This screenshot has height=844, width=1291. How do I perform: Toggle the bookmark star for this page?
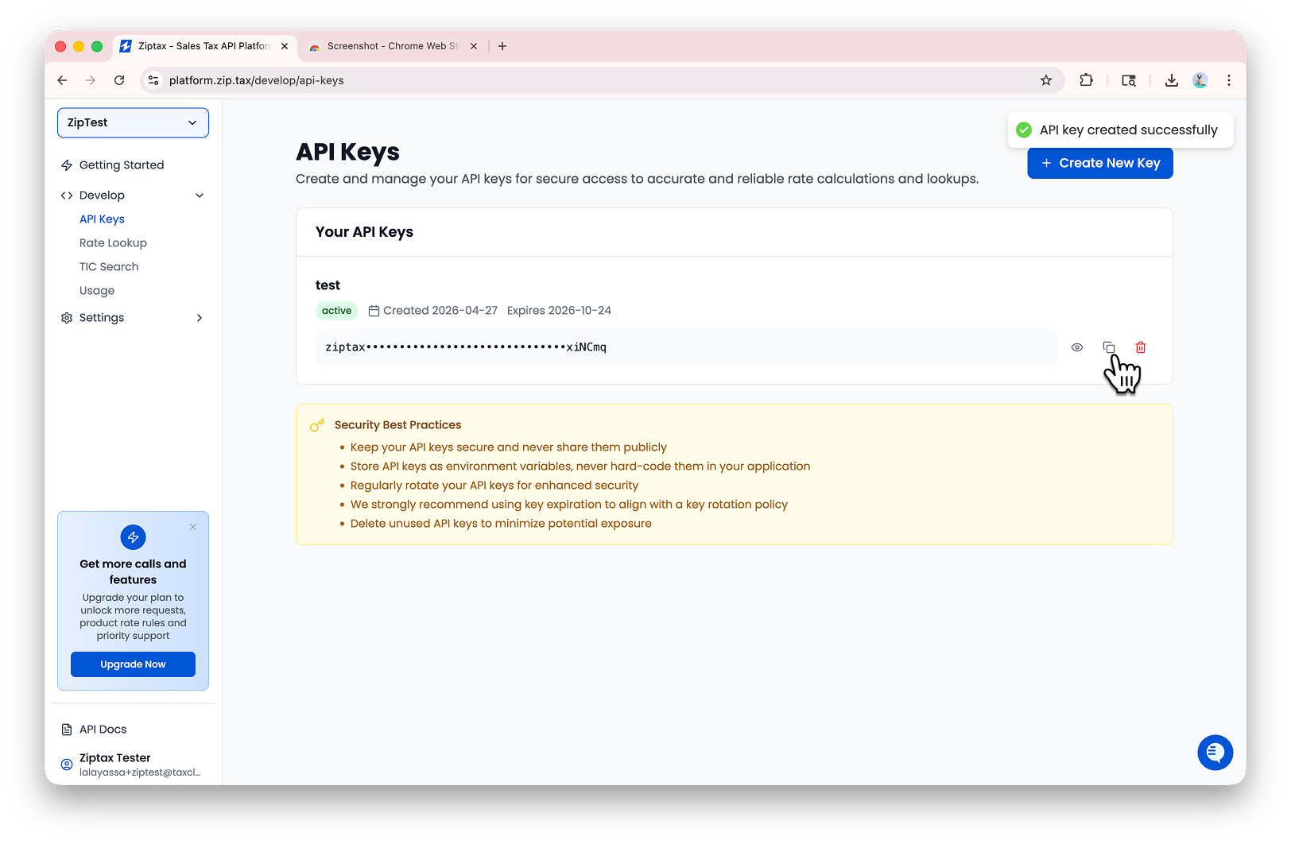1046,80
